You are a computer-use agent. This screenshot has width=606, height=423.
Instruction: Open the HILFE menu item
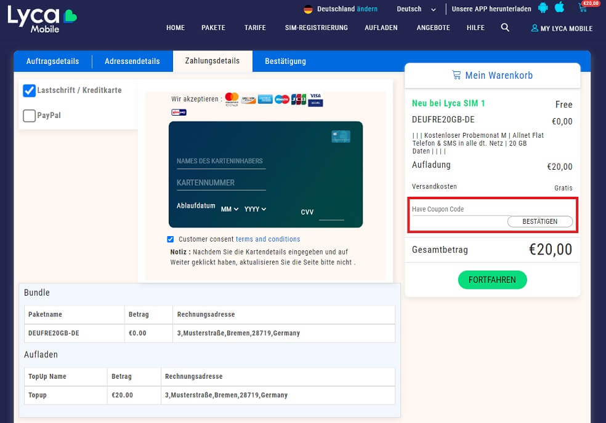(476, 28)
